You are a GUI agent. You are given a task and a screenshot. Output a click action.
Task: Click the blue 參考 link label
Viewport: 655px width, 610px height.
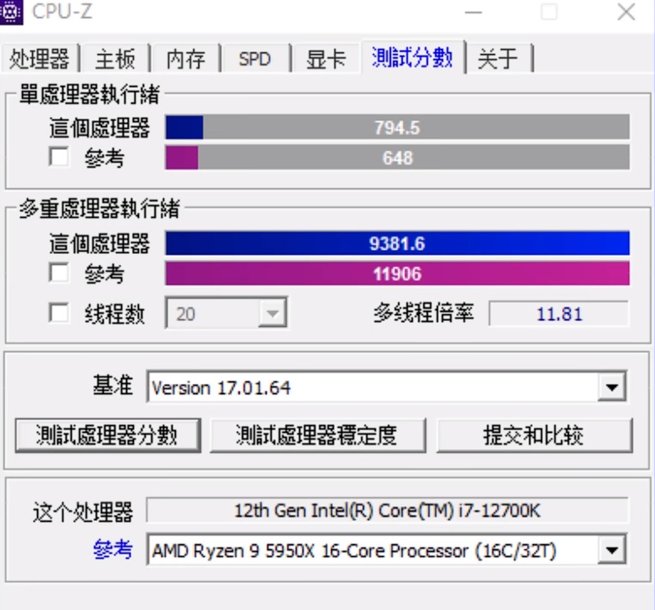pos(113,549)
